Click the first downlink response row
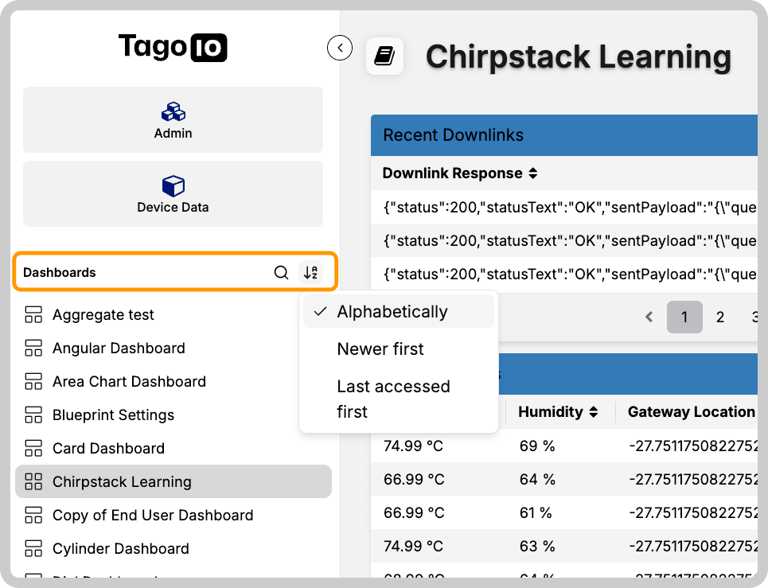Image resolution: width=768 pixels, height=588 pixels. coord(564,207)
